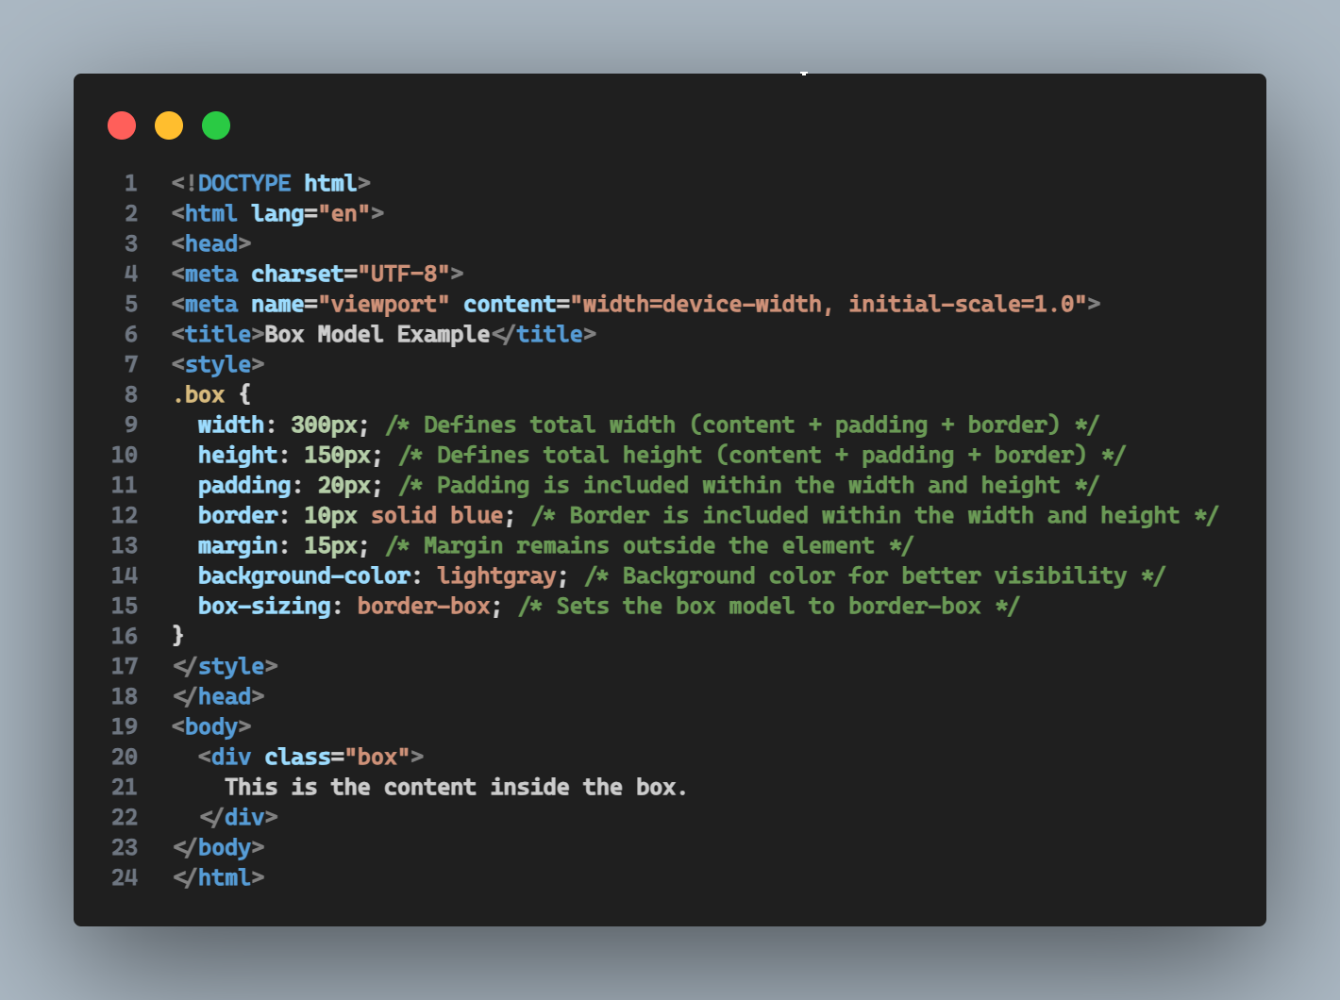Select the div with class box
This screenshot has height=1000, width=1340.
point(311,757)
